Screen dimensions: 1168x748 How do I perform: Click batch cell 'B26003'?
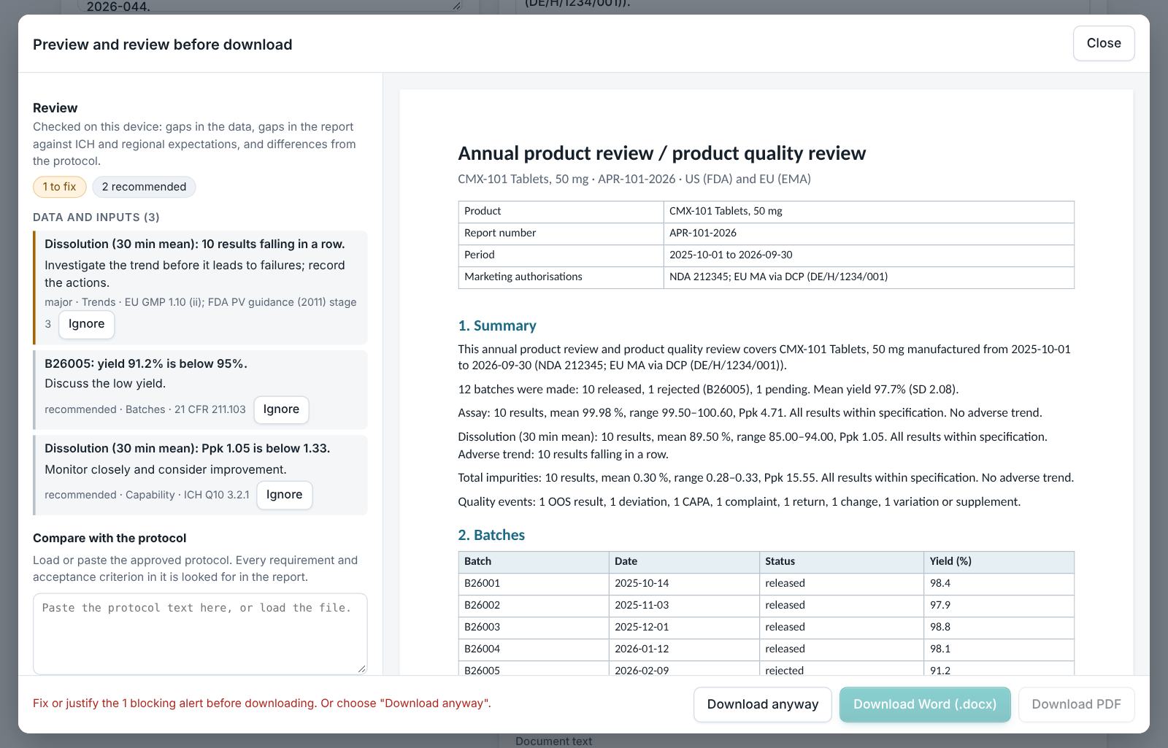pos(534,628)
